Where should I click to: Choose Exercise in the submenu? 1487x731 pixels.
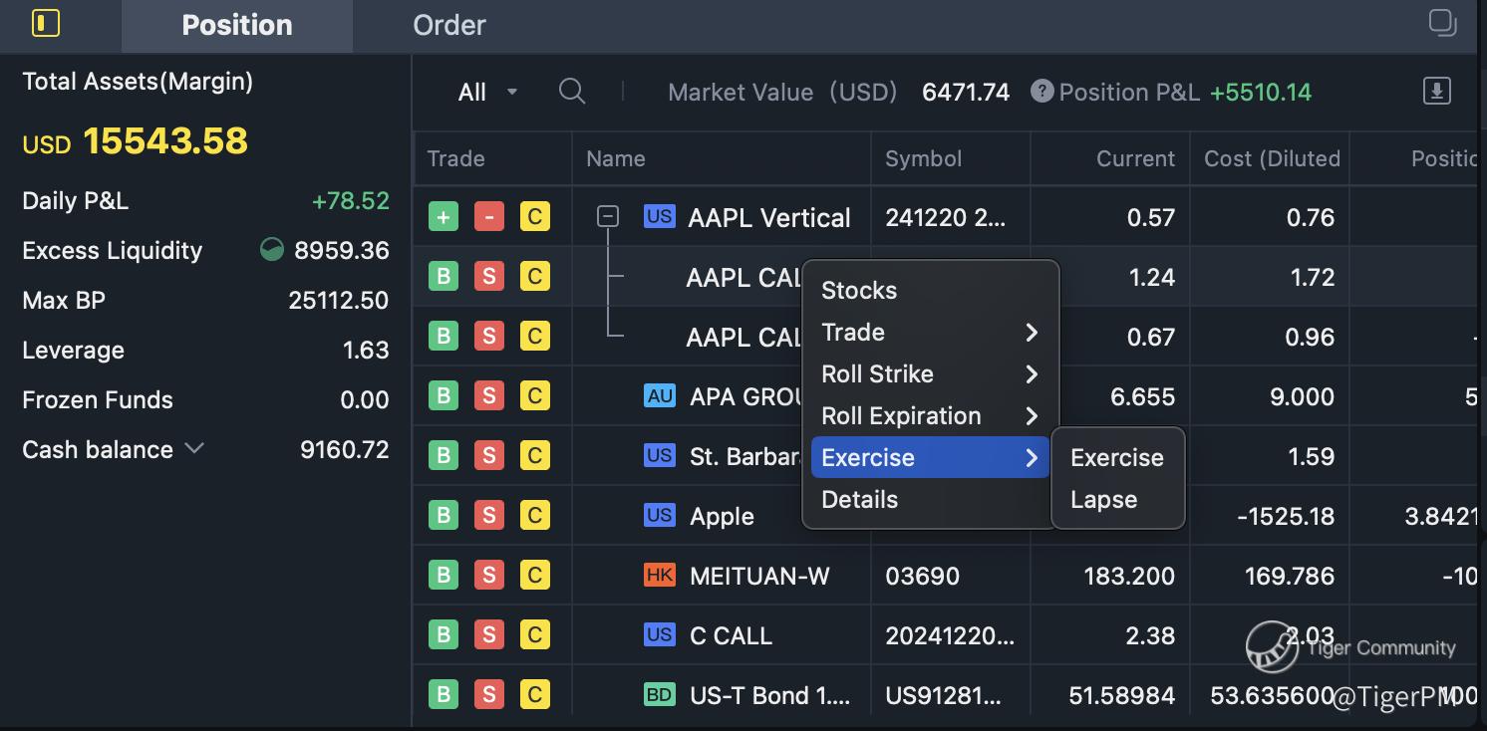click(x=1117, y=458)
